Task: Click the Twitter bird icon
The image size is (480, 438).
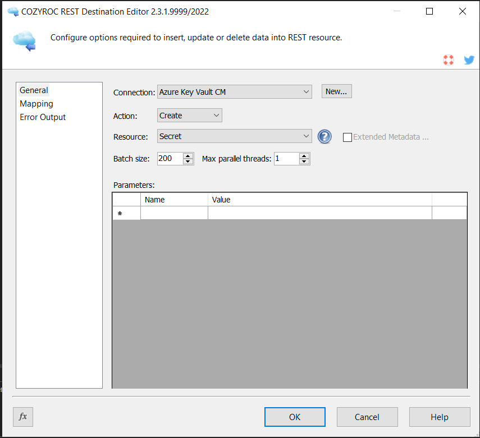Action: [x=469, y=60]
